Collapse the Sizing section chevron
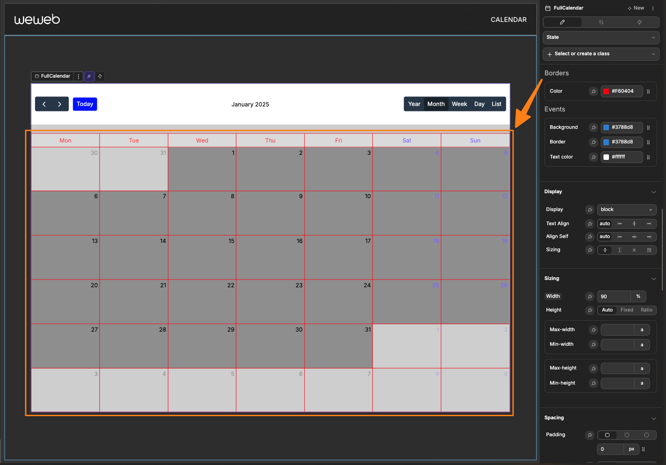 point(653,279)
